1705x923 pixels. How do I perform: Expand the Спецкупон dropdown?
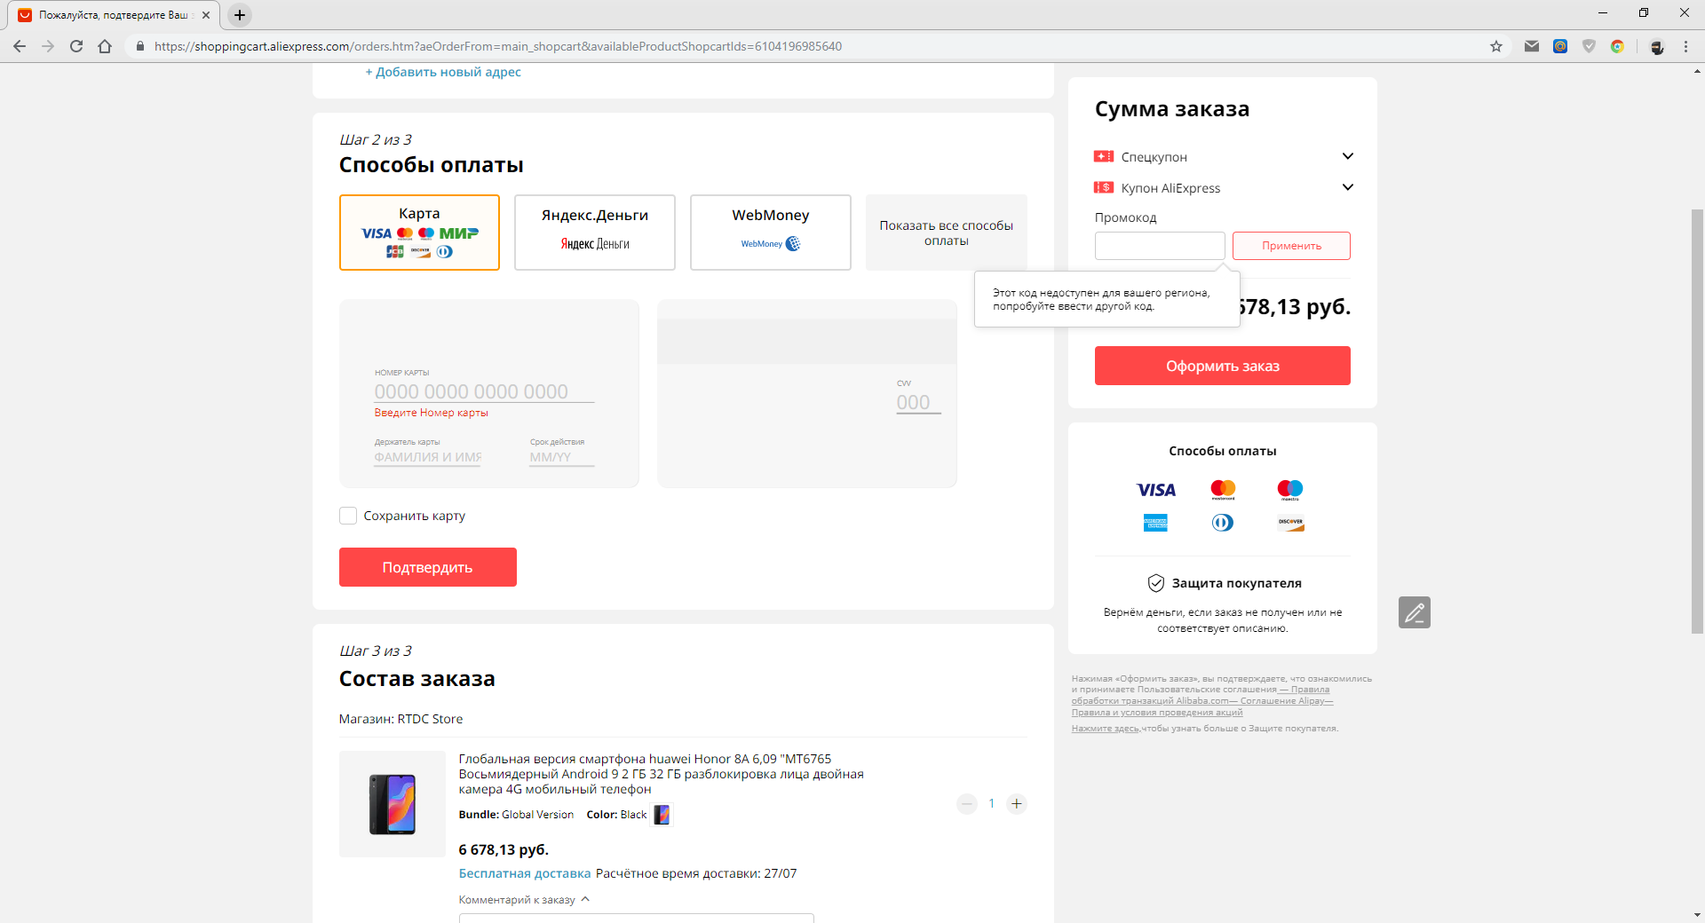[x=1347, y=156]
